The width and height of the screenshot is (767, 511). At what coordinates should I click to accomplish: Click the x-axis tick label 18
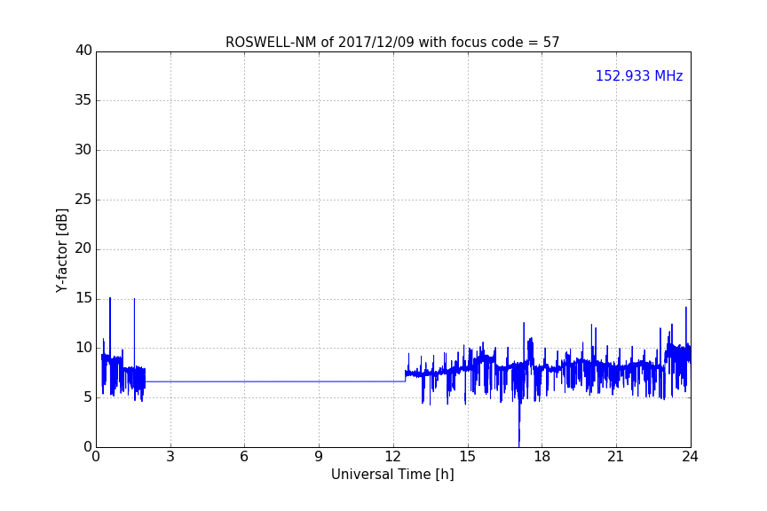[x=542, y=457]
